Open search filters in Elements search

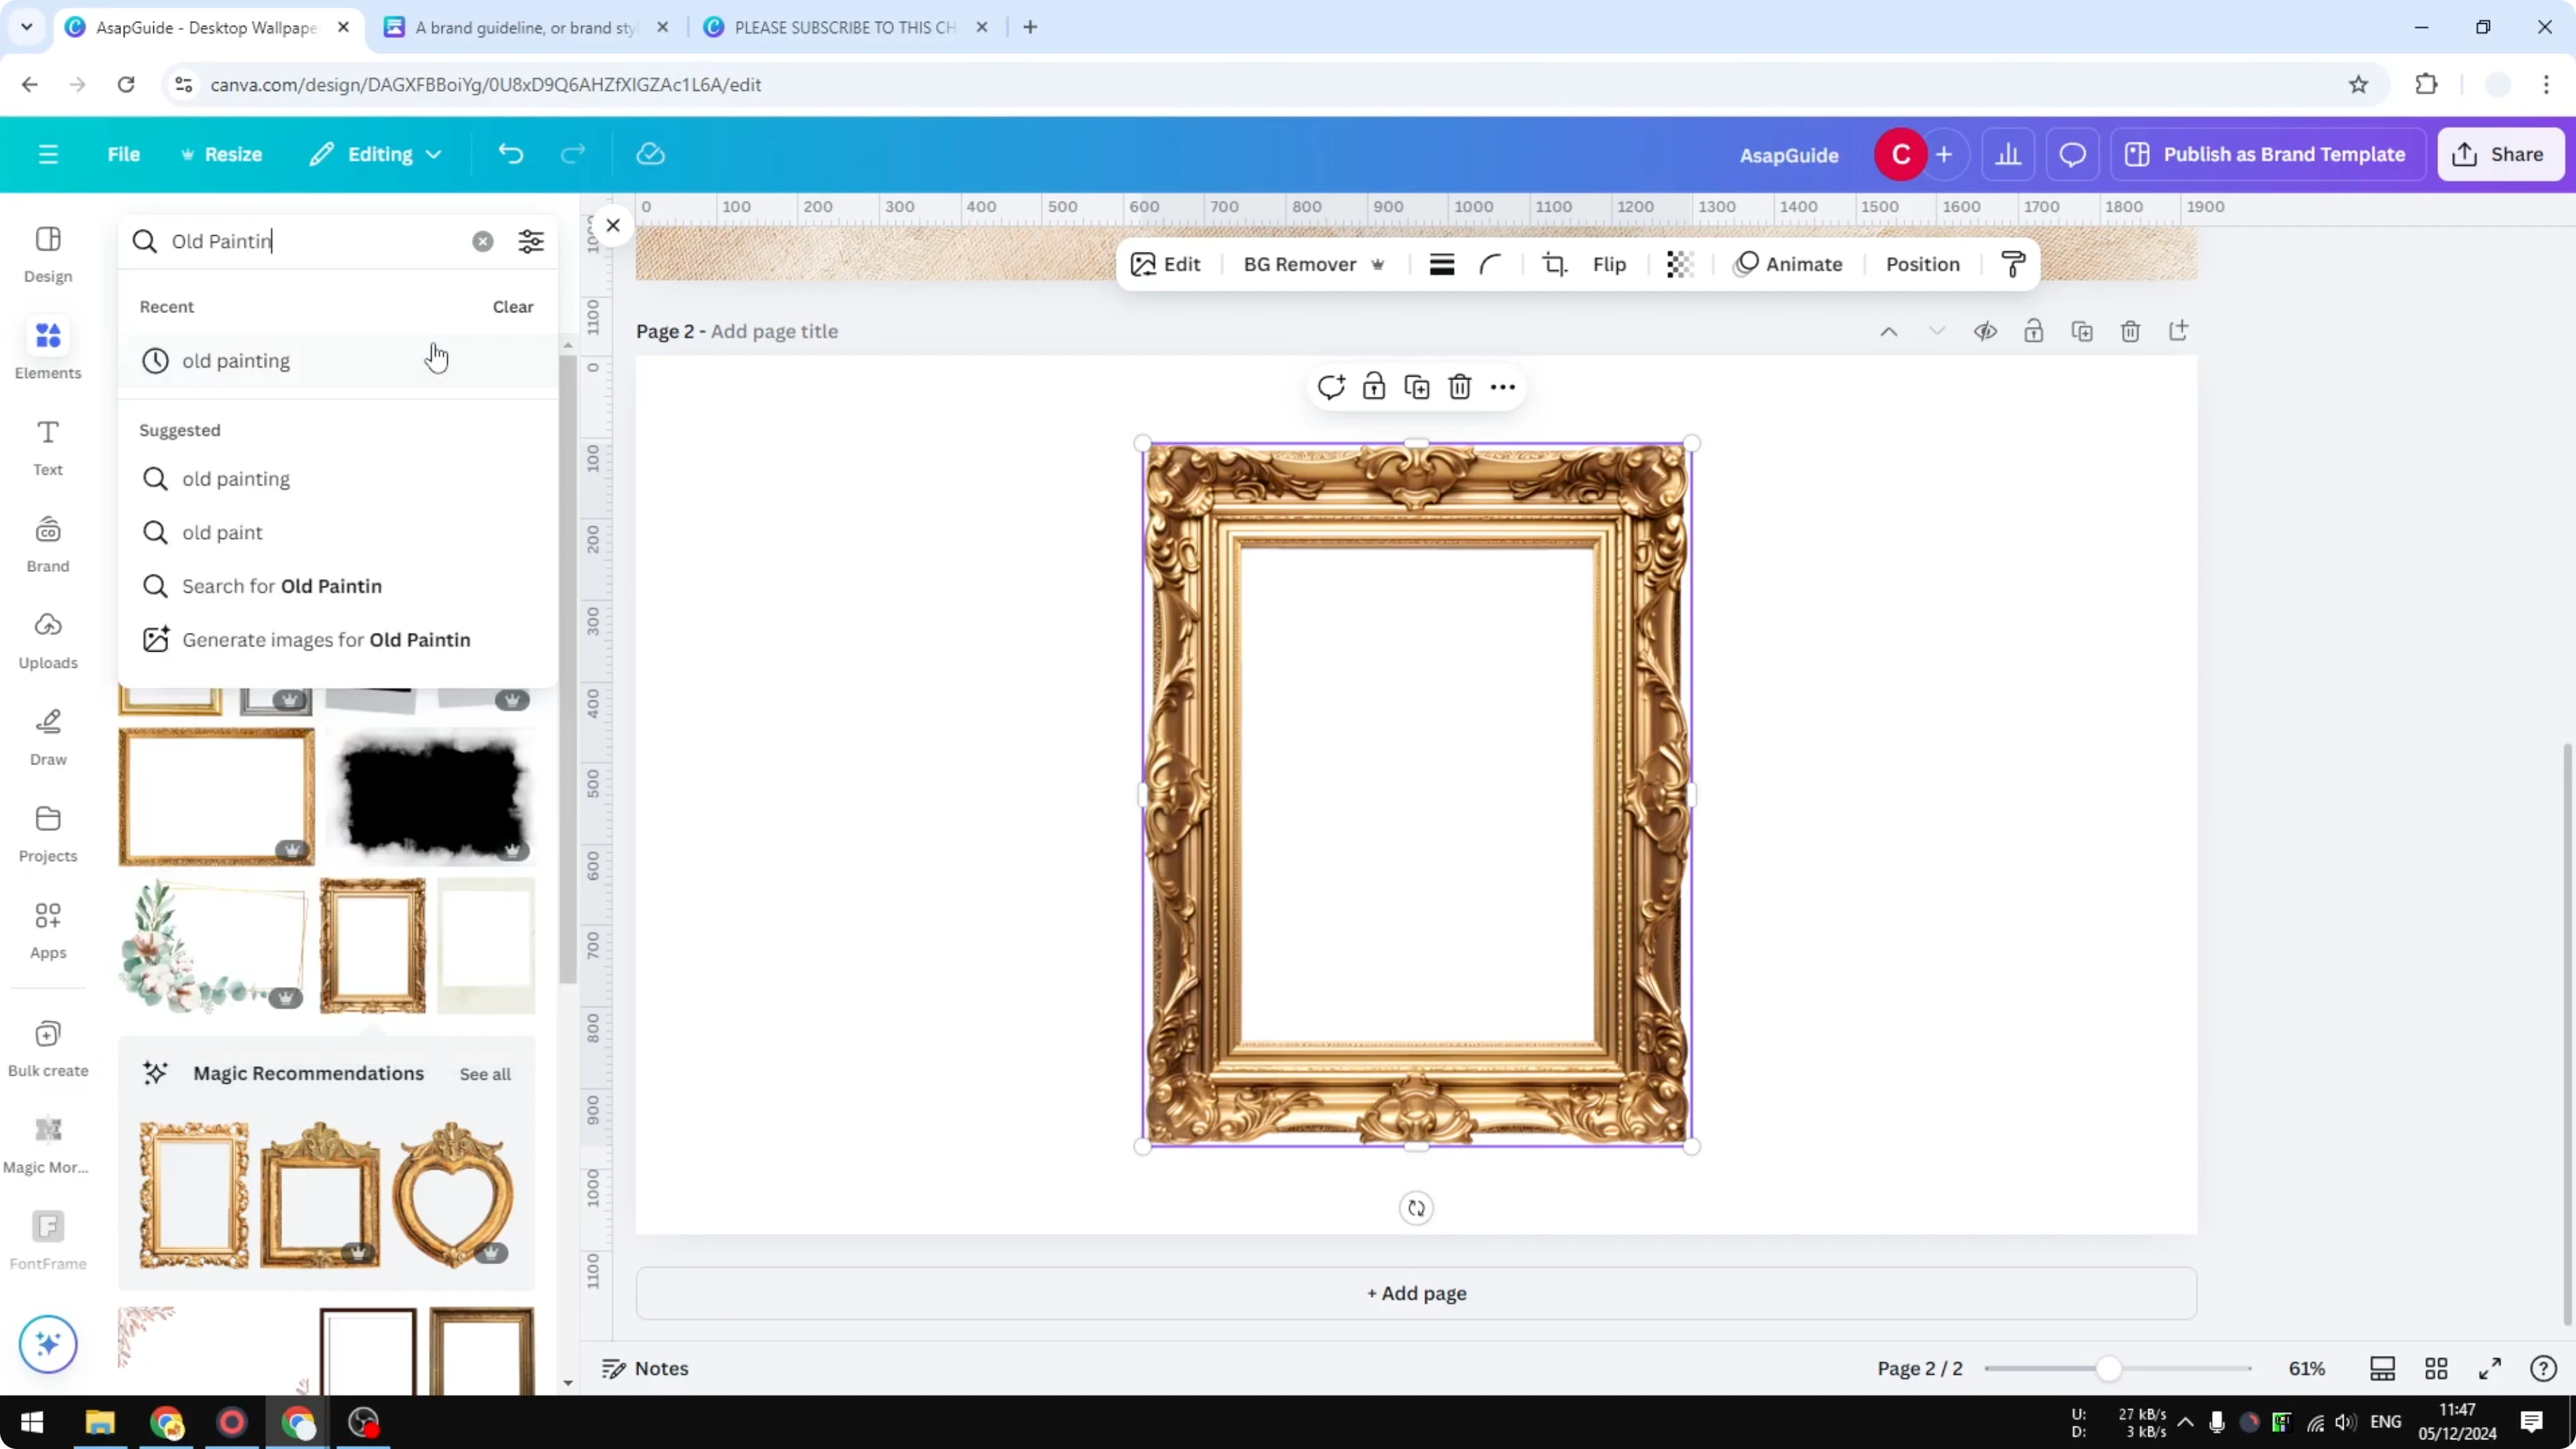coord(530,241)
